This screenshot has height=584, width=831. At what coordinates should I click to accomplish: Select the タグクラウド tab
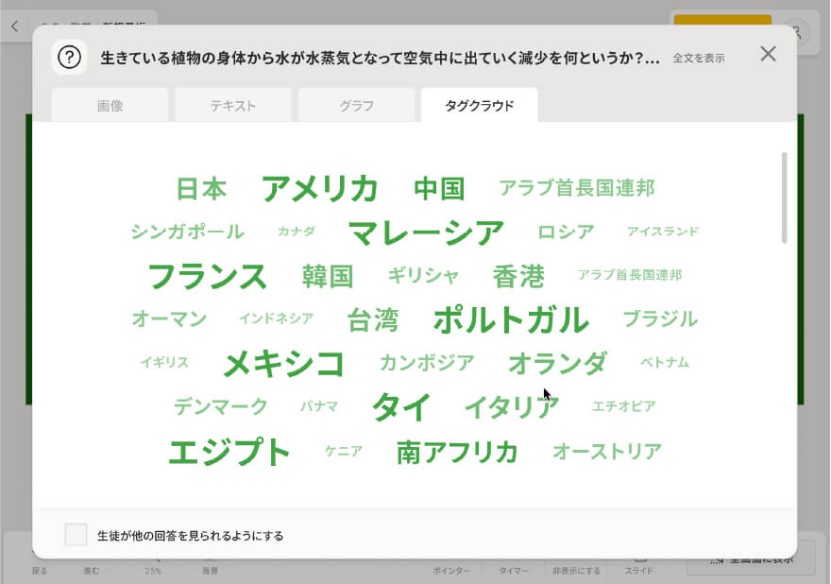pos(480,106)
